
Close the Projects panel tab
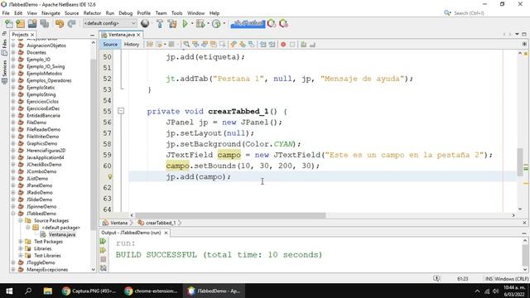pos(32,35)
